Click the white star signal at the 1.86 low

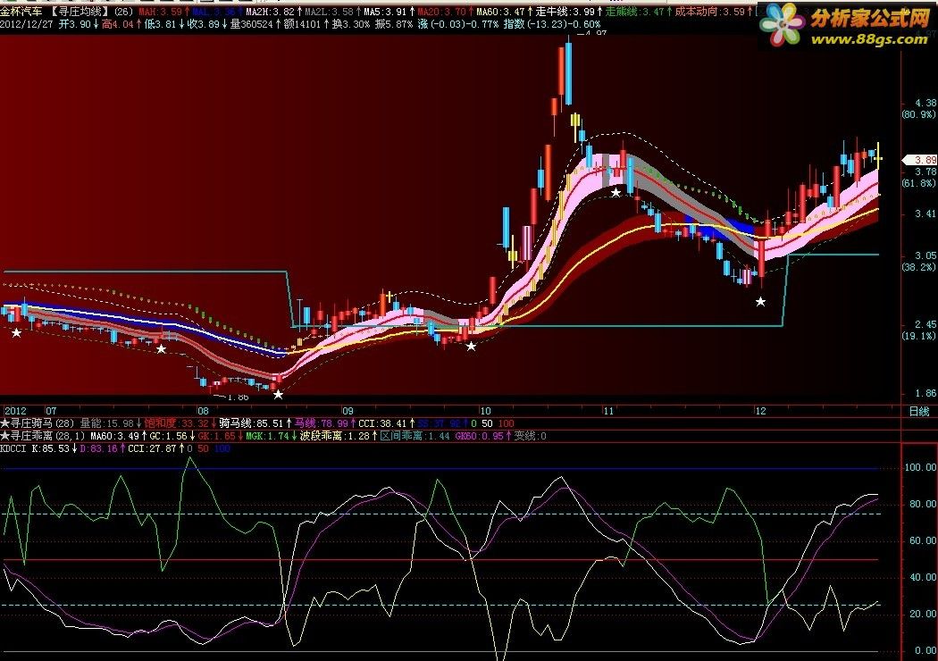pyautogui.click(x=278, y=394)
